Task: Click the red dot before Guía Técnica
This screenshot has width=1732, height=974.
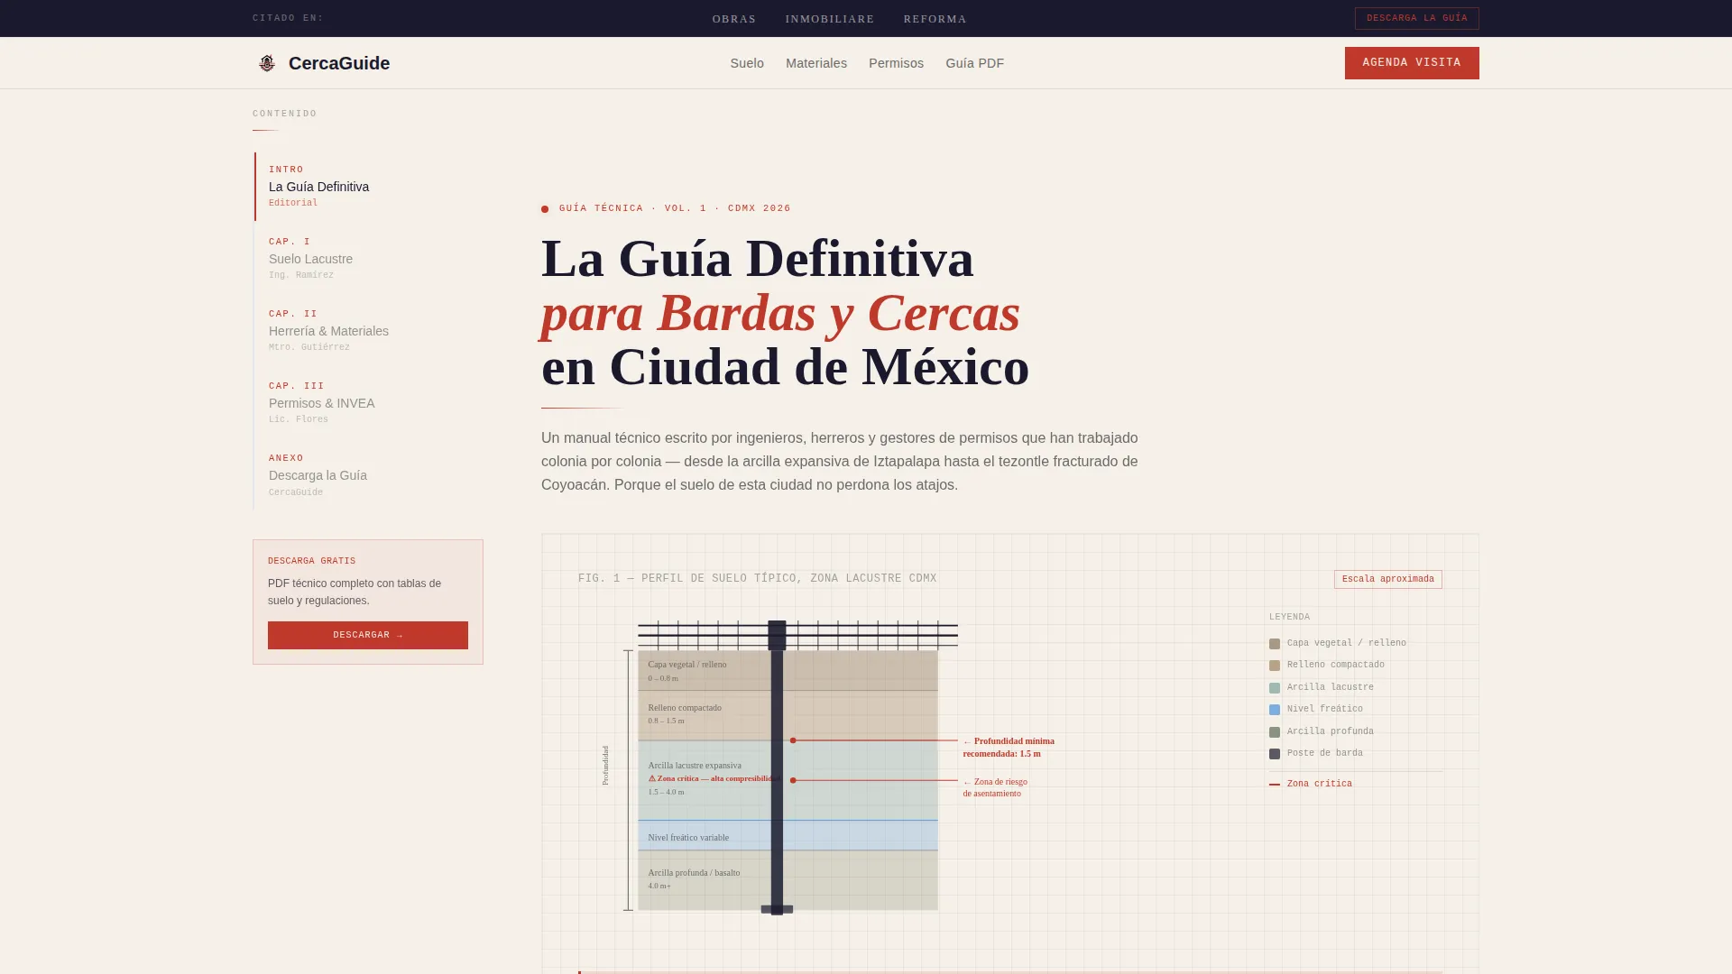Action: pyautogui.click(x=545, y=209)
